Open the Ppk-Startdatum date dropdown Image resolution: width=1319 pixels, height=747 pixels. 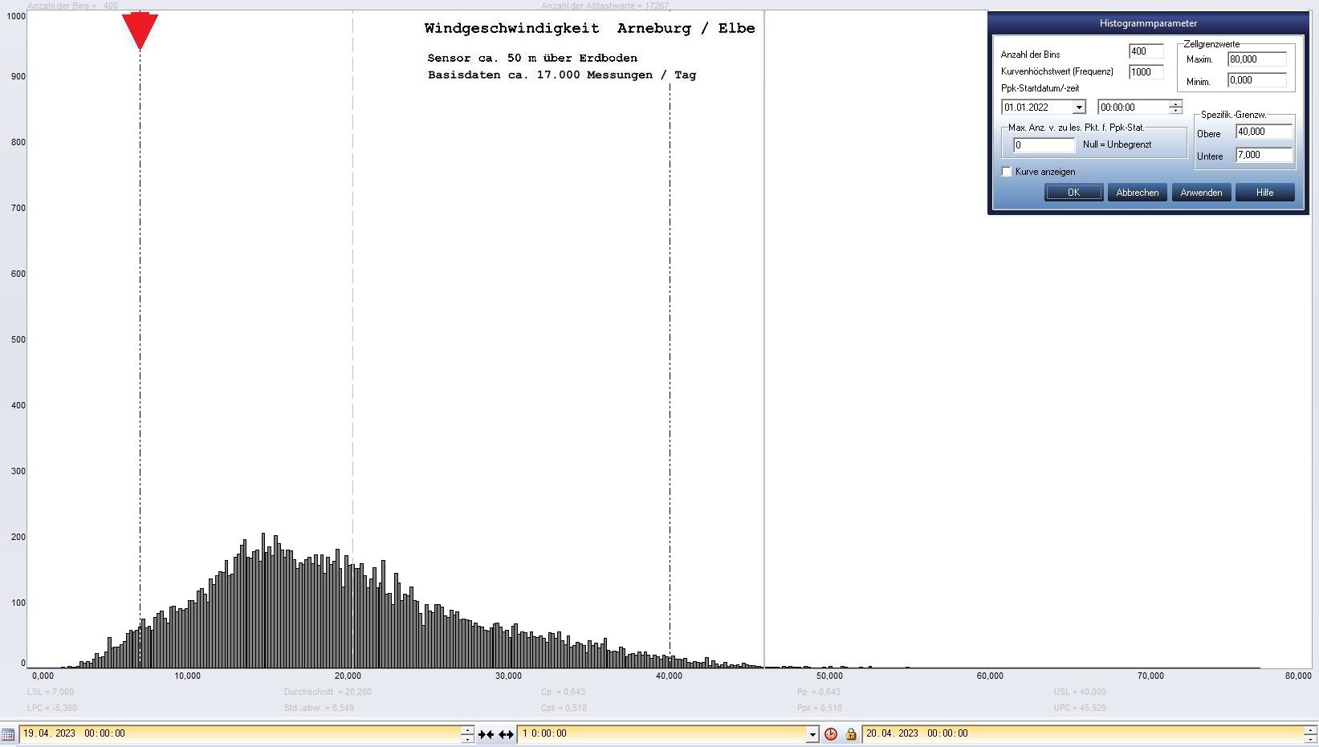click(x=1079, y=108)
